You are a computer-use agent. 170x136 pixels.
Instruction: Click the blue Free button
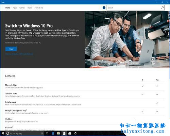[x=11, y=49]
